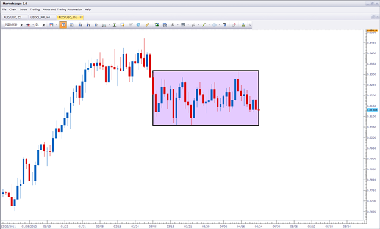
Task: Select the ellipse shape tool
Action: pos(214,25)
